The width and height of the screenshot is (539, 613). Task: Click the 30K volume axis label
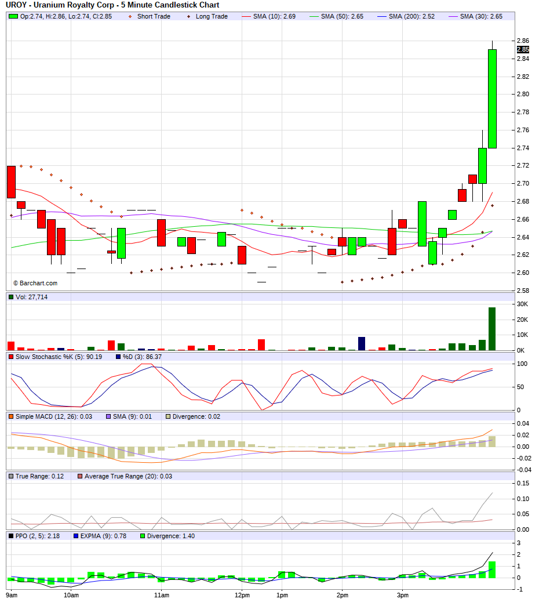click(x=522, y=304)
